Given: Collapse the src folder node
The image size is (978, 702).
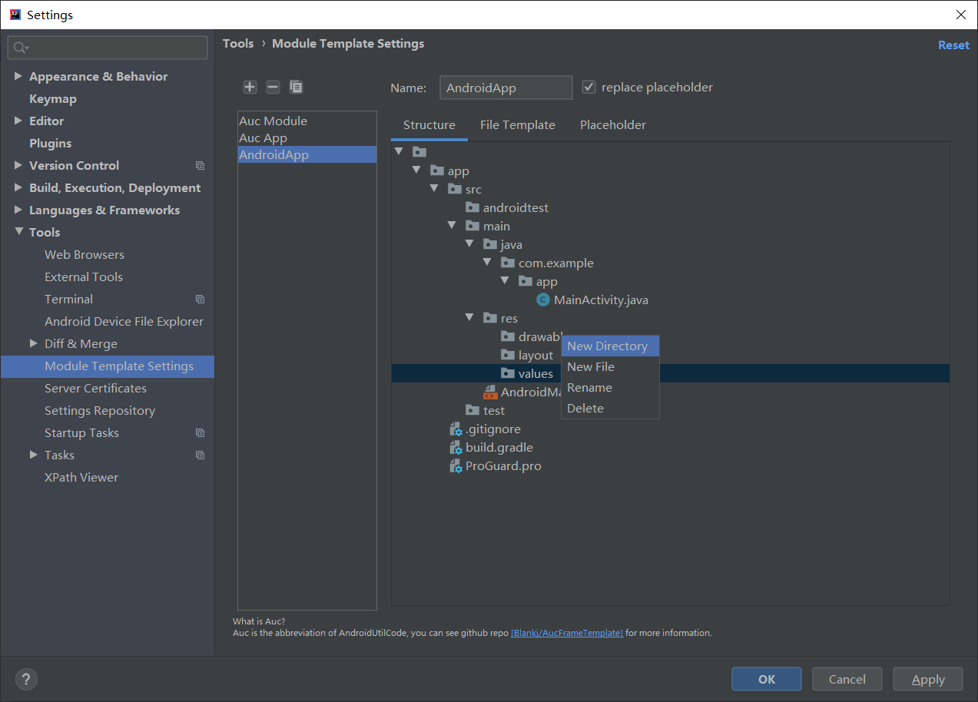Looking at the screenshot, I should click(x=434, y=189).
